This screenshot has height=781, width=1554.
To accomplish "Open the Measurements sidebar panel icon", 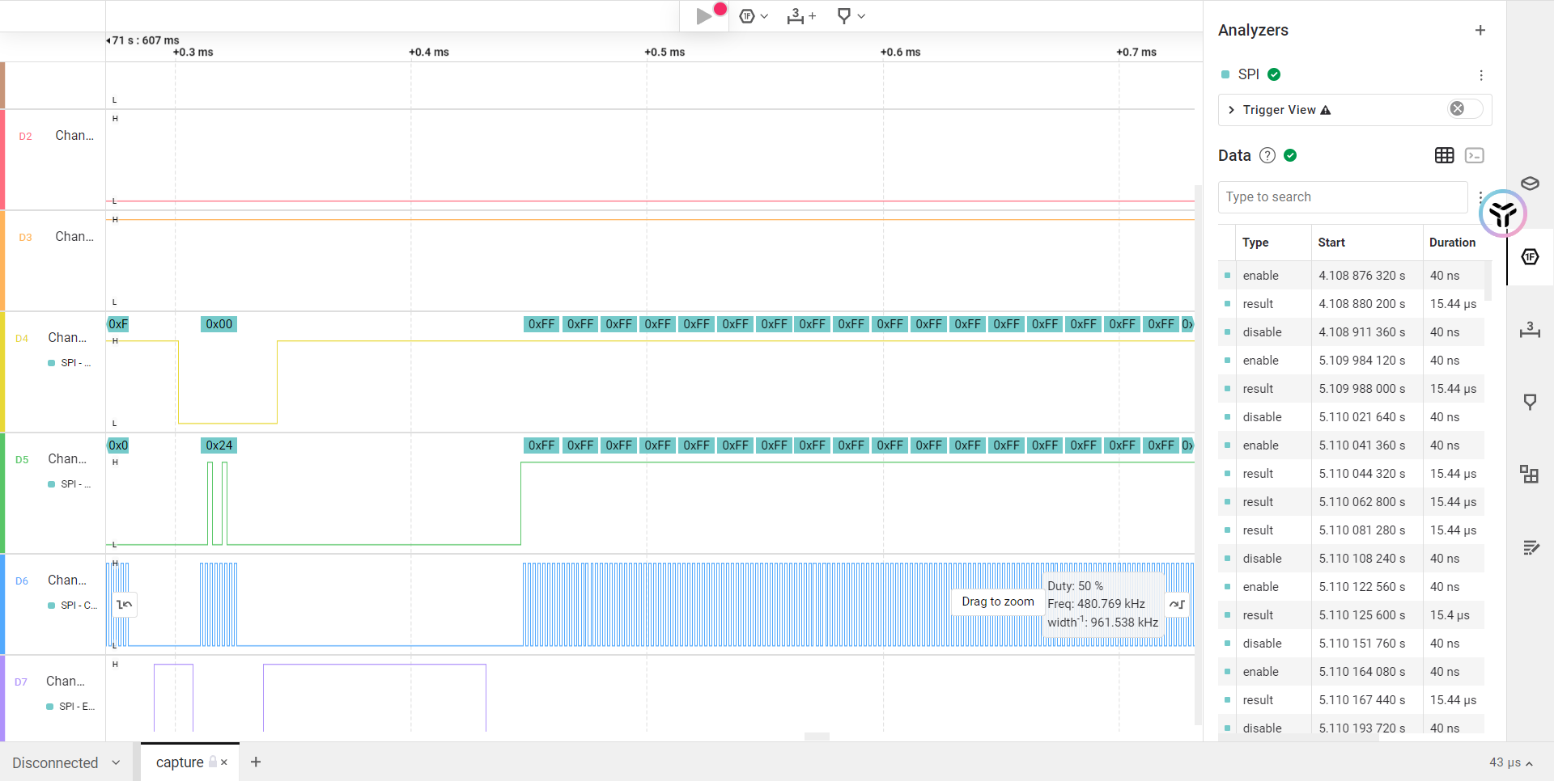I will (1529, 330).
